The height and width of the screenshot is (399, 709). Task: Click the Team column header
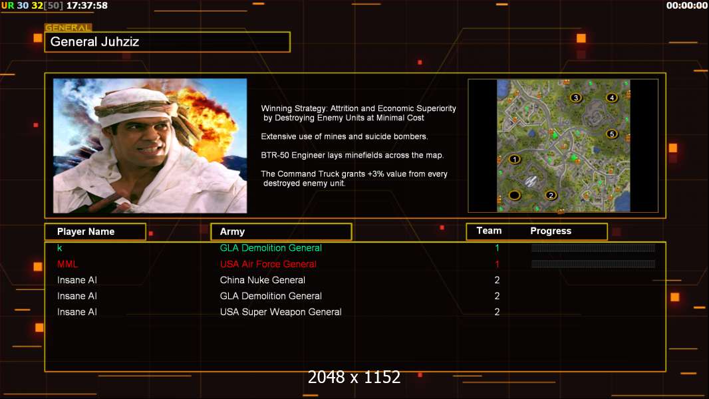point(489,231)
